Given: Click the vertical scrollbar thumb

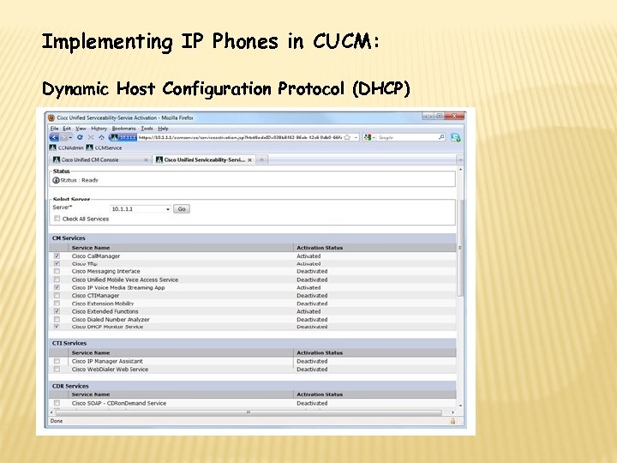Looking at the screenshot, I should [x=460, y=248].
